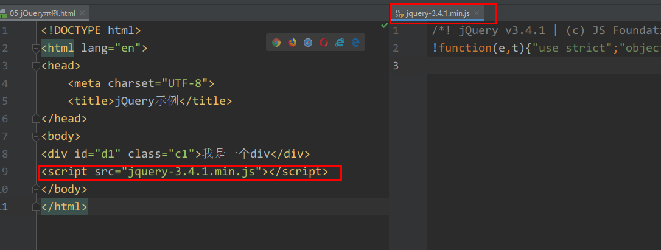Click the class="c1" attribute
This screenshot has width=661, height=250.
(161, 154)
